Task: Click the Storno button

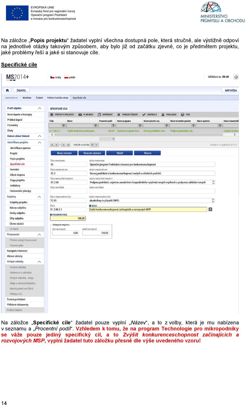Action: pyautogui.click(x=147, y=153)
